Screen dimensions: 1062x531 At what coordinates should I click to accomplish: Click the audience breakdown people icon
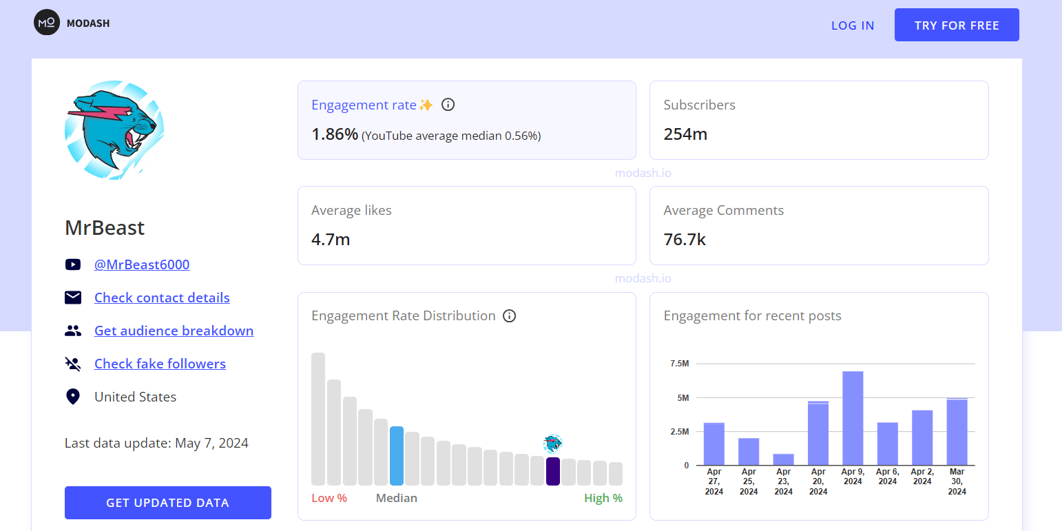(73, 331)
